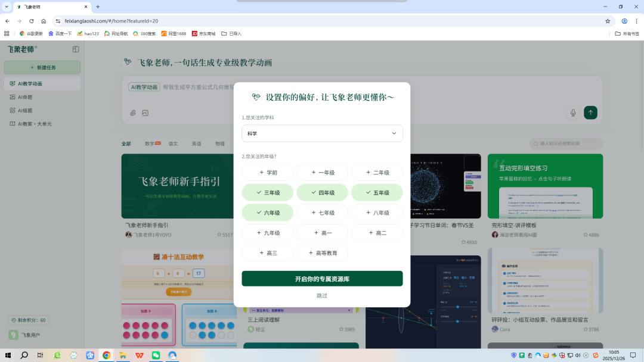Select AI组题 from the left sidebar
This screenshot has height=362, width=644.
coord(24,110)
